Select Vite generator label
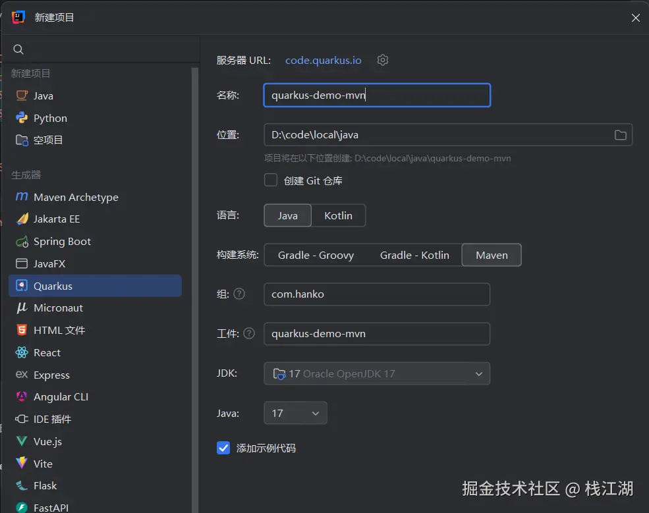Viewport: 649px width, 513px height. 43,464
